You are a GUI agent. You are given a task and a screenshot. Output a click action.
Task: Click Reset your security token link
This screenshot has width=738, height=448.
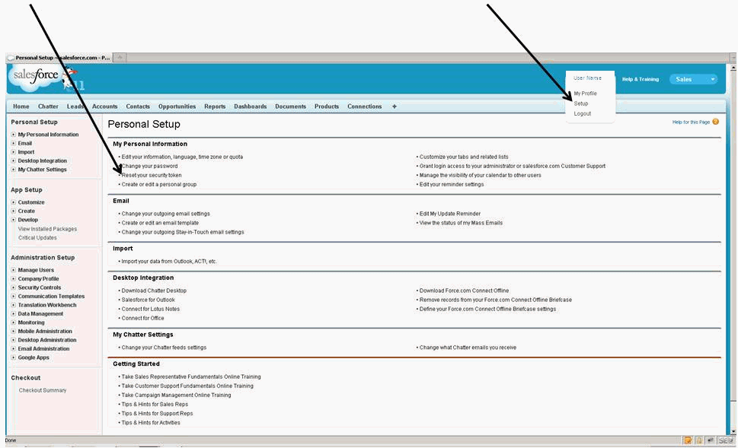(x=152, y=175)
